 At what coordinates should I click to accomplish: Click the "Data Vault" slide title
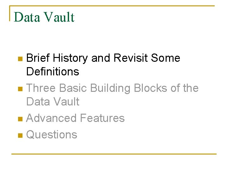point(44,17)
